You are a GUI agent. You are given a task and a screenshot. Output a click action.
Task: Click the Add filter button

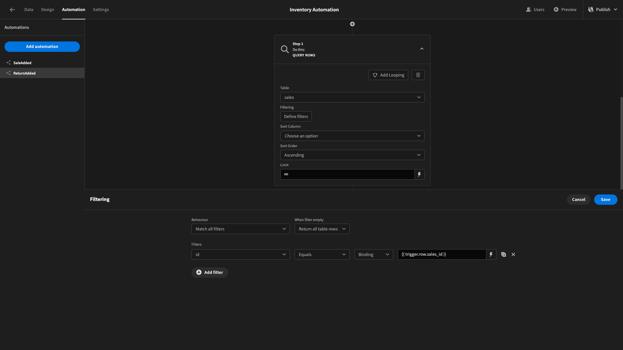click(210, 273)
